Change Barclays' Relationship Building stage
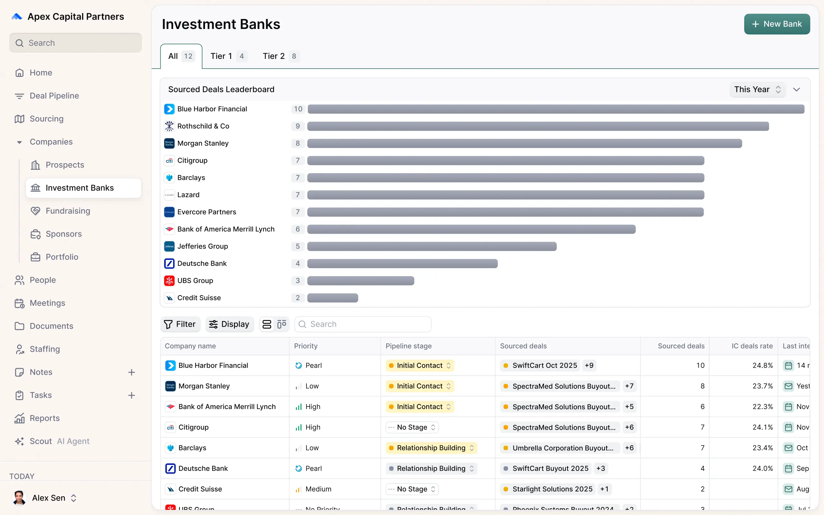Viewport: 824px width, 515px height. [431, 448]
